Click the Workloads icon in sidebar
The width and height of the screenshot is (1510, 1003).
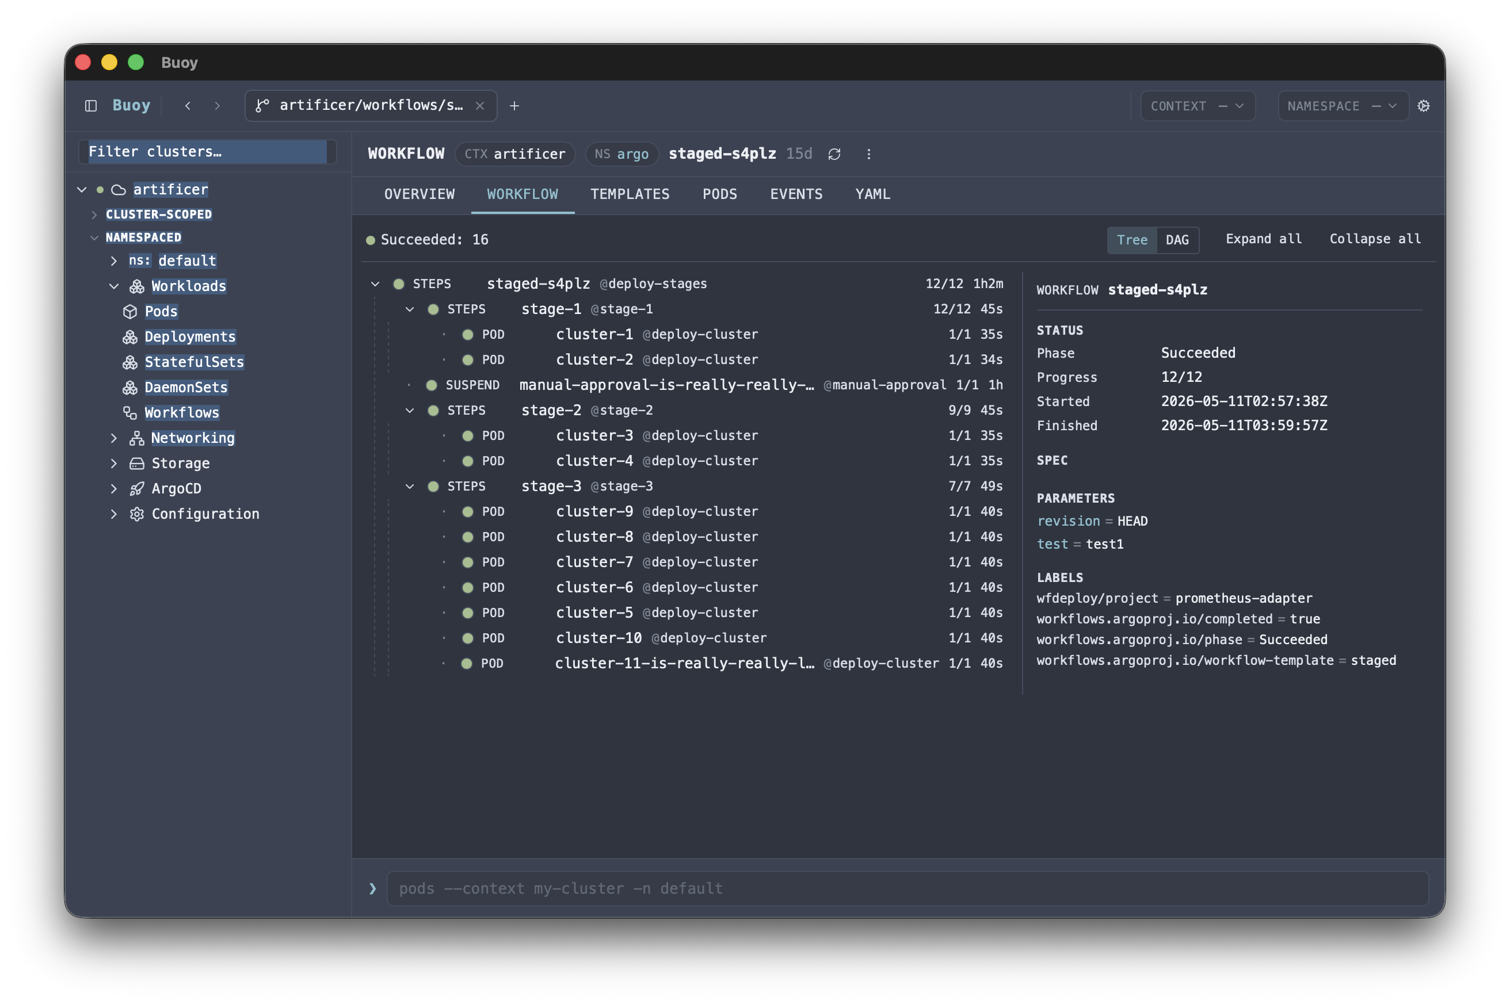[137, 286]
